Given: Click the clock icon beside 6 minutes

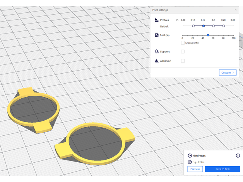Looking at the screenshot, I should tap(190, 155).
